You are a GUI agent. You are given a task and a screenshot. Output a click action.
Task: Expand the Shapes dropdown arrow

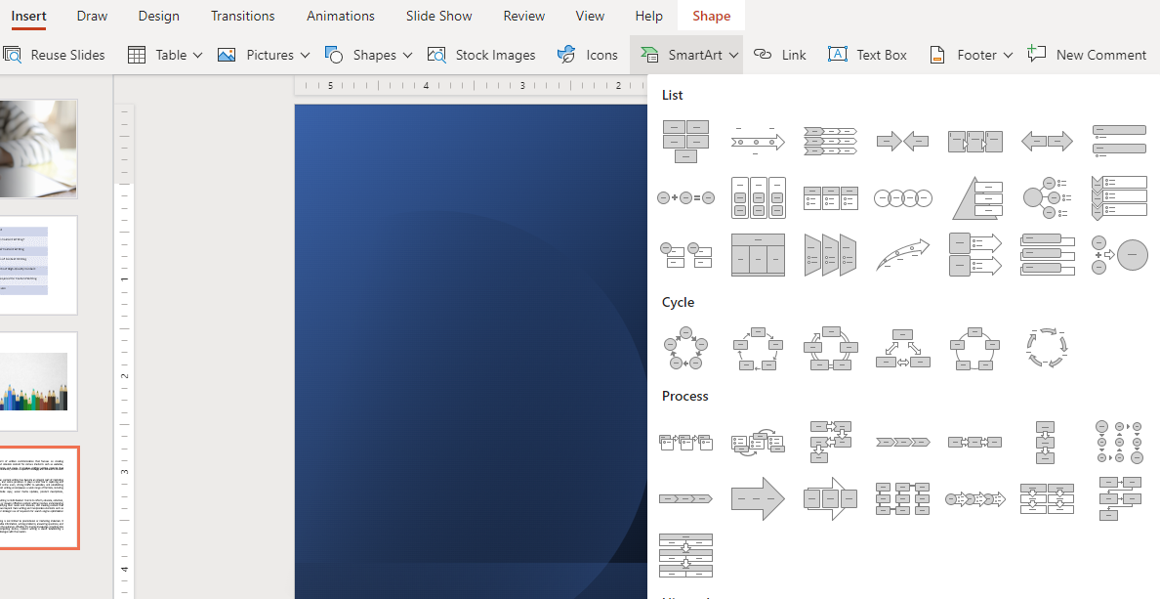[x=408, y=55]
